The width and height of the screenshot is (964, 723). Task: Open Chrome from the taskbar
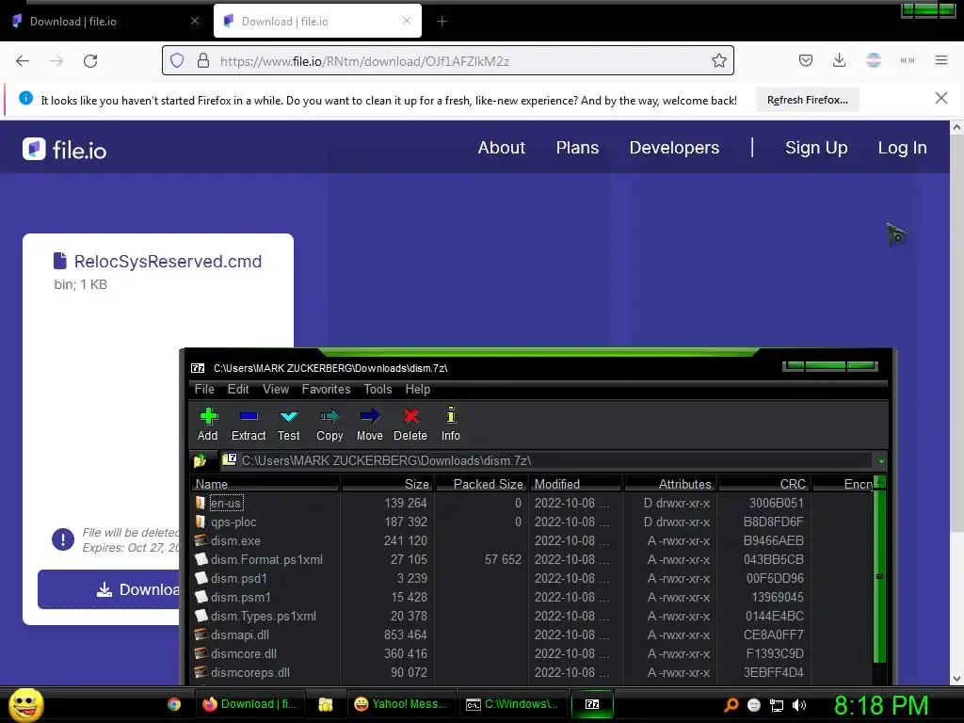click(x=174, y=704)
